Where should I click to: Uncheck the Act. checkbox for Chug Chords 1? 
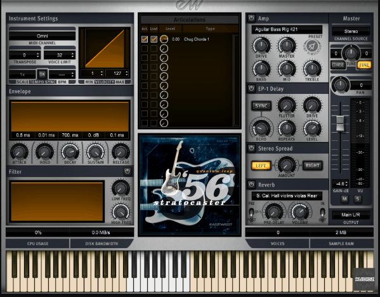tap(145, 39)
